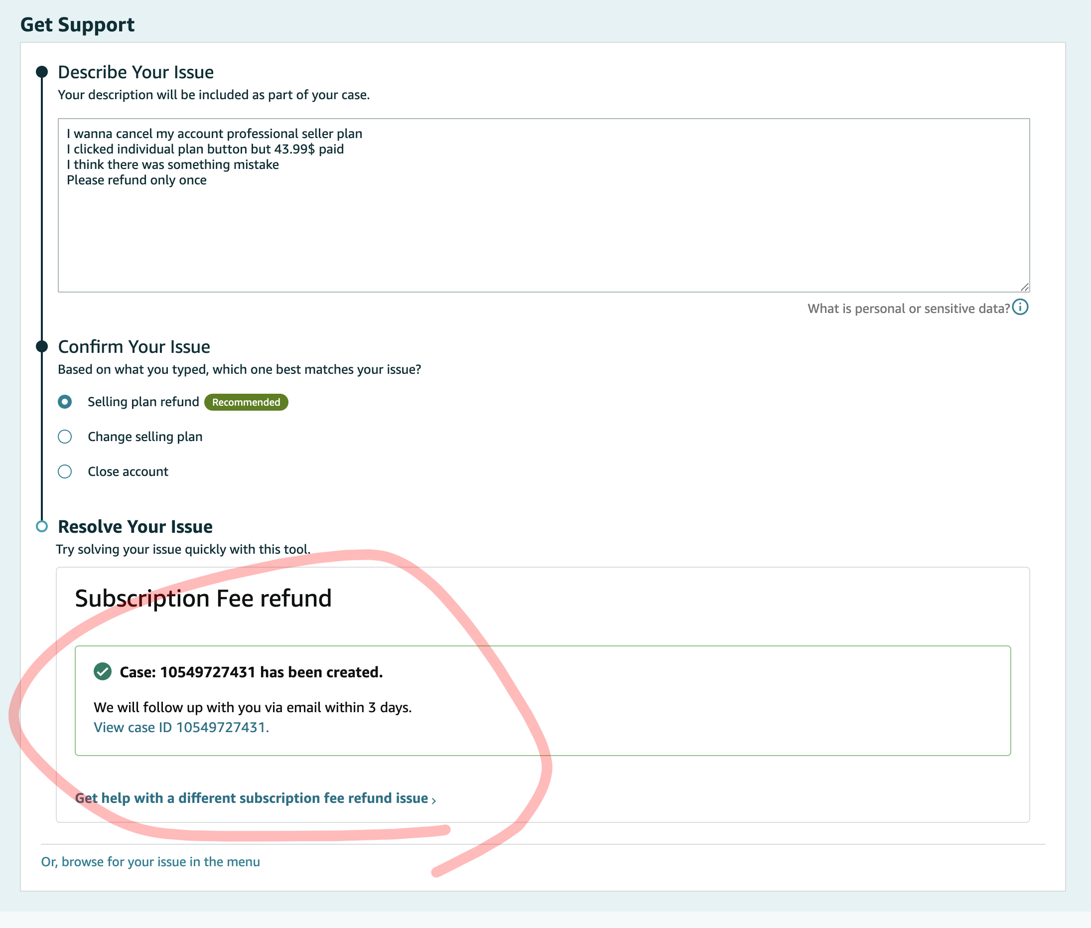Get help with a different subscription fee refund issue
1091x928 pixels.
tap(251, 798)
